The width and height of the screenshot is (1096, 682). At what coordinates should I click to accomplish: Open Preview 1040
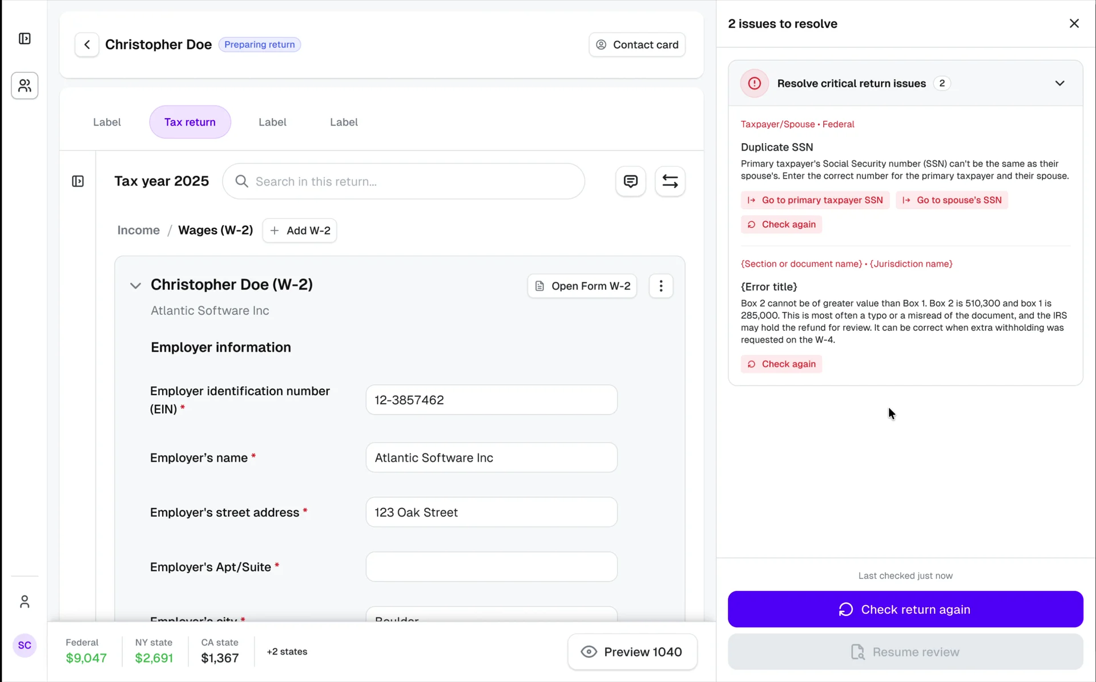tap(632, 652)
